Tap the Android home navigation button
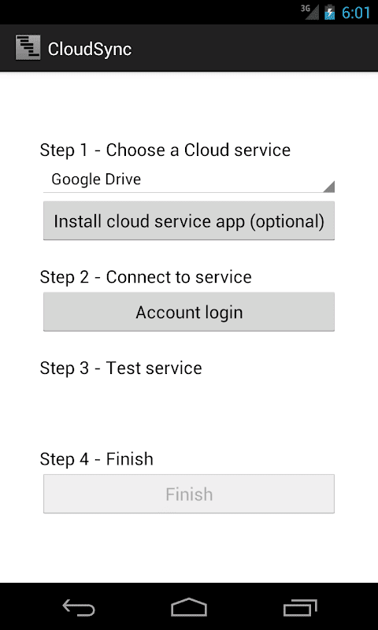The height and width of the screenshot is (630, 378). tap(189, 607)
